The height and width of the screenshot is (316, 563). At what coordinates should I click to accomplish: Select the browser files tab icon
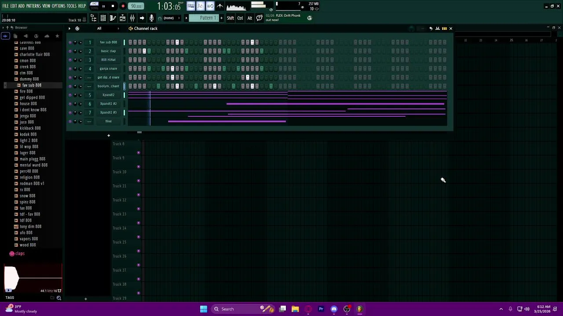click(x=15, y=36)
